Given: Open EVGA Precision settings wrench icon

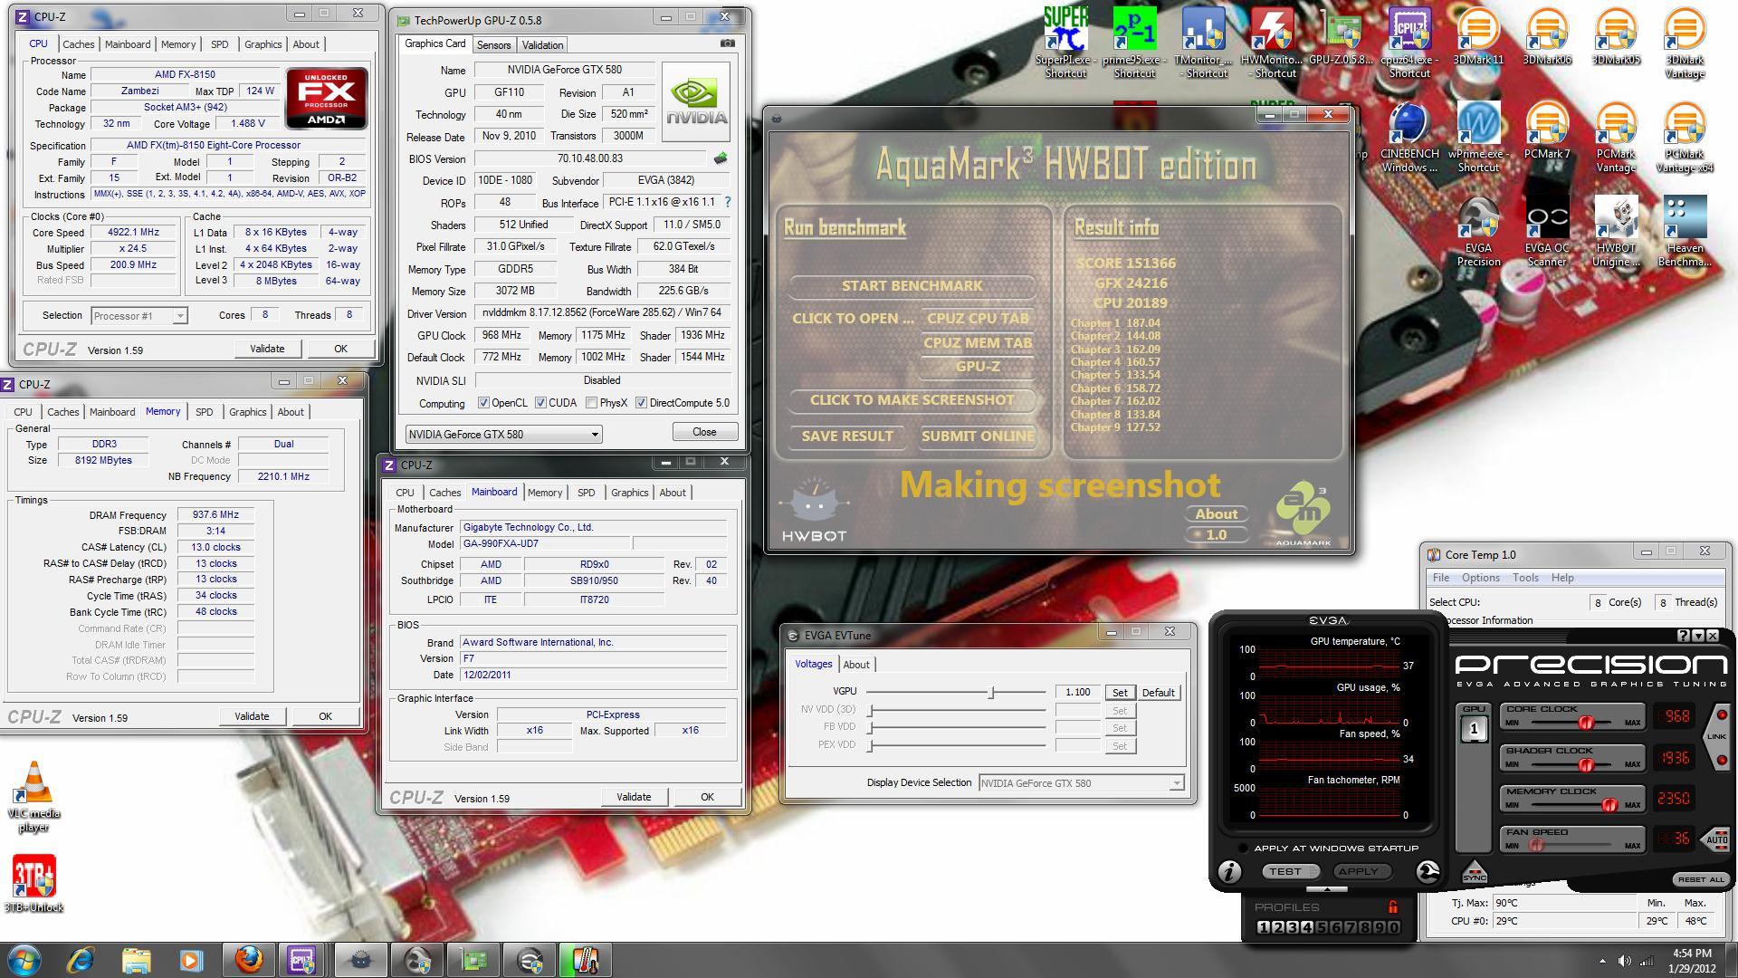Looking at the screenshot, I should pos(1428,871).
